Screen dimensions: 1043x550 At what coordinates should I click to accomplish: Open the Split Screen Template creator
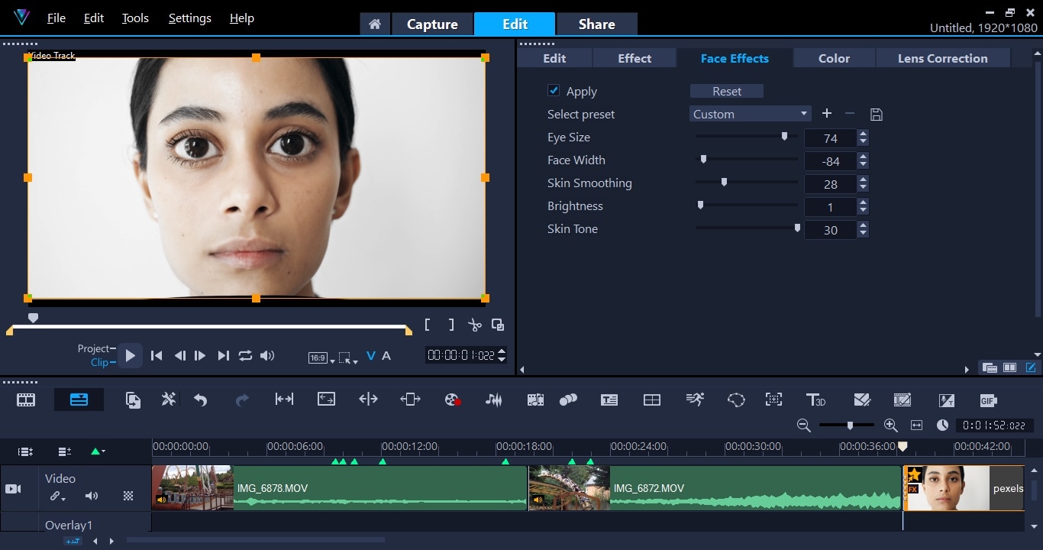[x=652, y=400]
